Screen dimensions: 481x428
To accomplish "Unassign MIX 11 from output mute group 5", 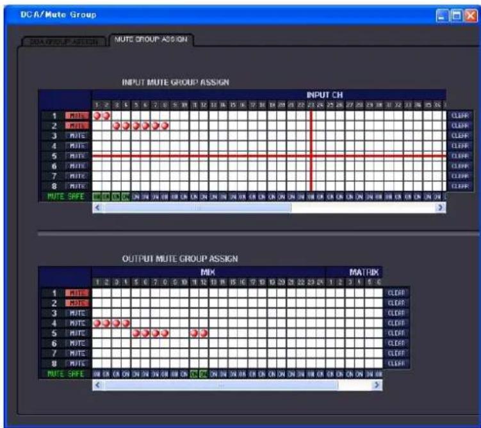I will [194, 333].
